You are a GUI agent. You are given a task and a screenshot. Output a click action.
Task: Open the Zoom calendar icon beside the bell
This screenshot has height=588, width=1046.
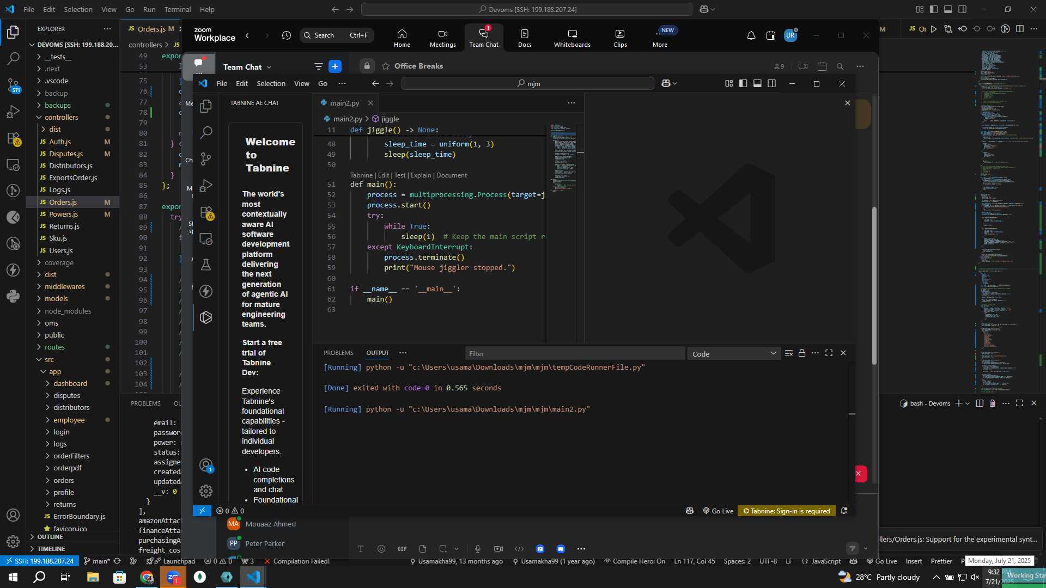pyautogui.click(x=770, y=36)
